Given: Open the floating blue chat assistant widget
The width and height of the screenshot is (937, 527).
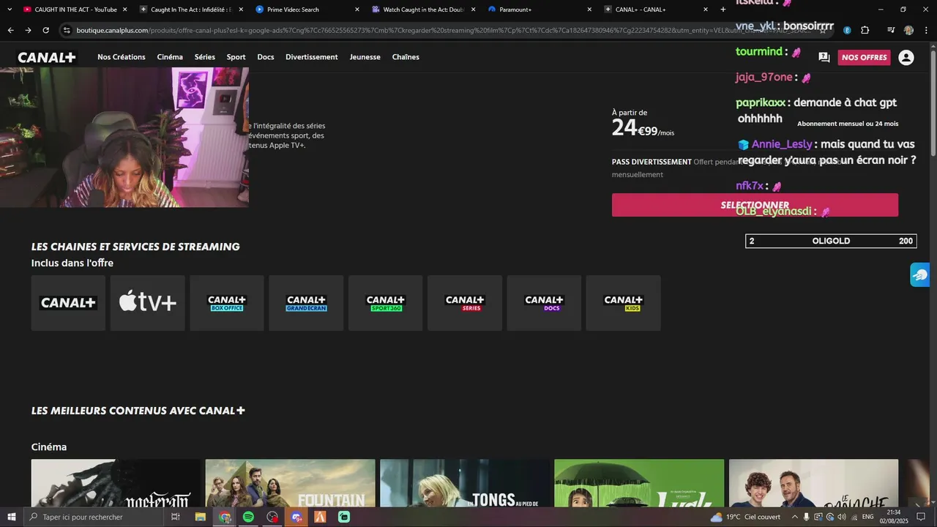Looking at the screenshot, I should 920,274.
